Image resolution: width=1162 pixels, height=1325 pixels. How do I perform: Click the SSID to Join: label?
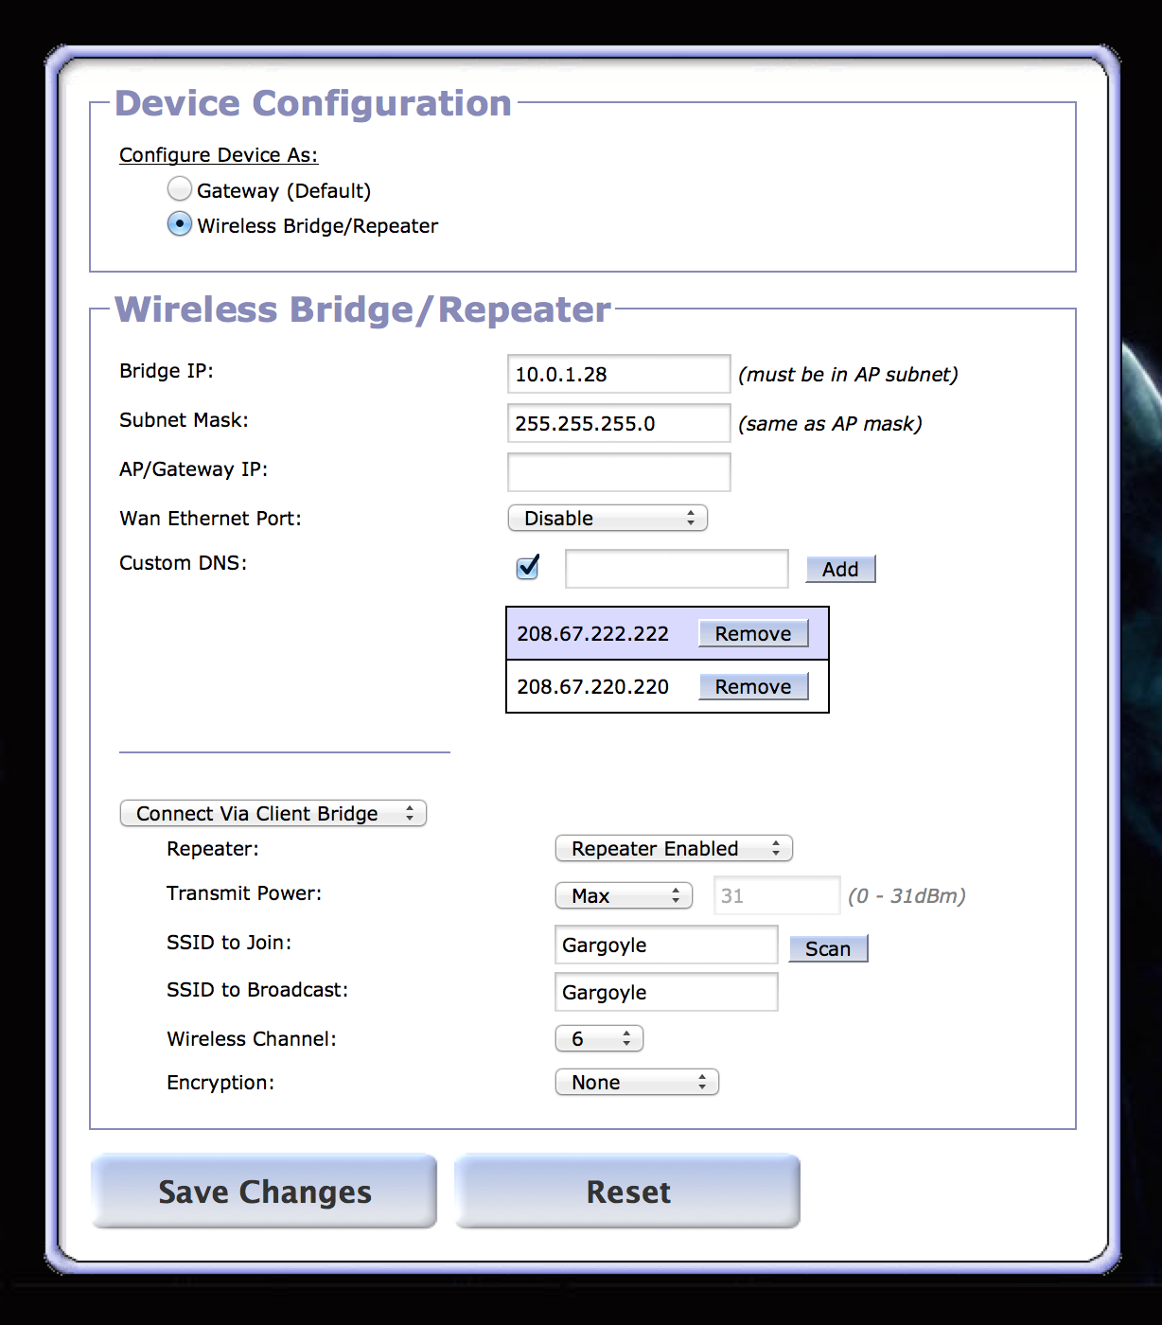[x=229, y=943]
